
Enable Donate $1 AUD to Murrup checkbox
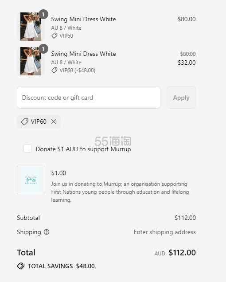[27, 149]
